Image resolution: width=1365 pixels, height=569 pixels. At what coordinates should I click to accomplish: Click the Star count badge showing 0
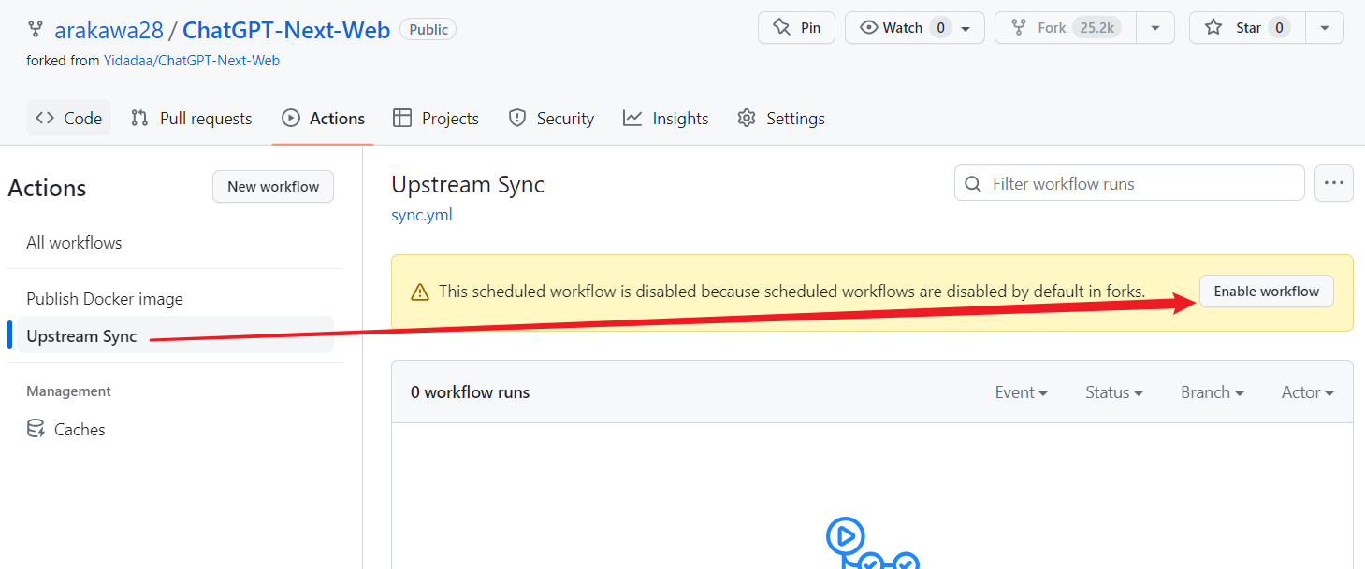(x=1280, y=28)
